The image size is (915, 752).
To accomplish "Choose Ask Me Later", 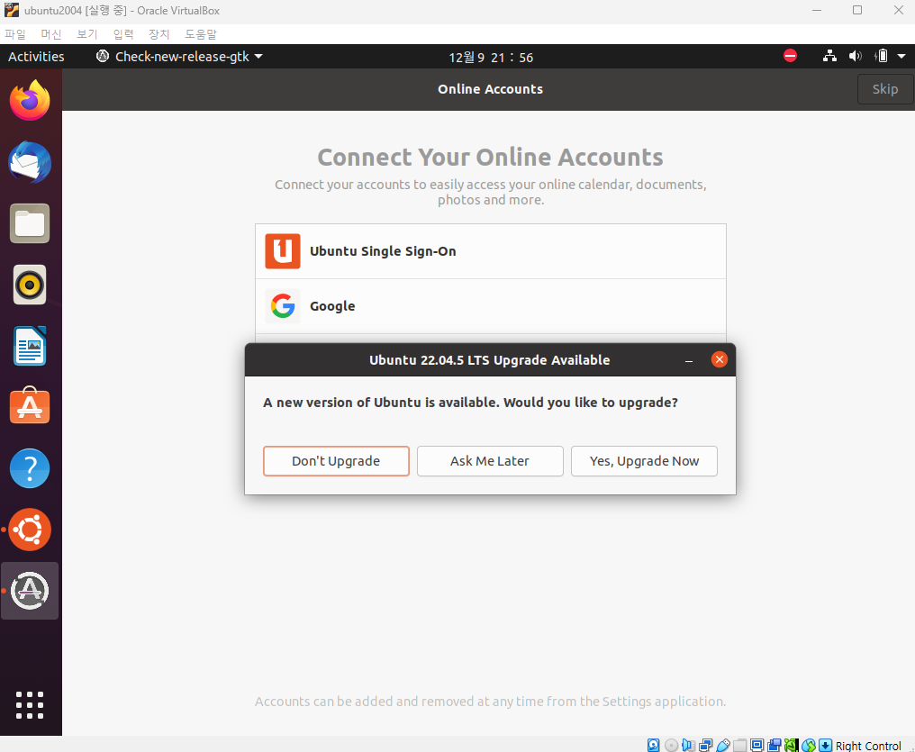I will [x=490, y=461].
